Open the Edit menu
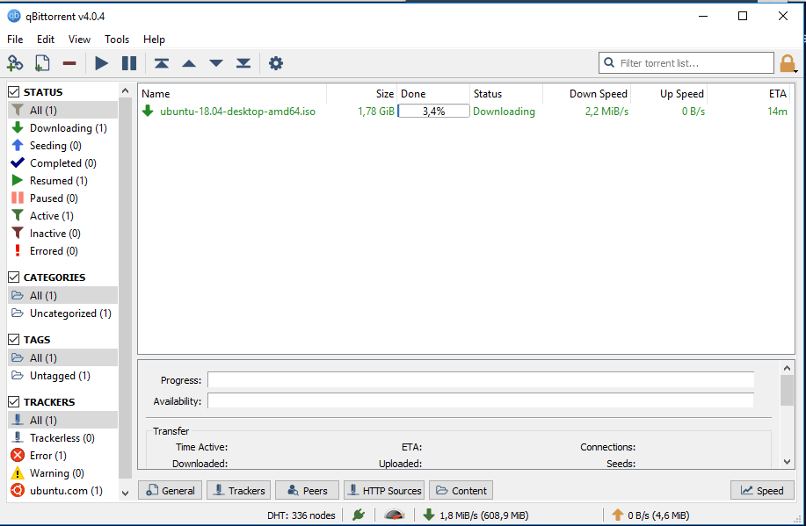The width and height of the screenshot is (806, 526). point(45,40)
